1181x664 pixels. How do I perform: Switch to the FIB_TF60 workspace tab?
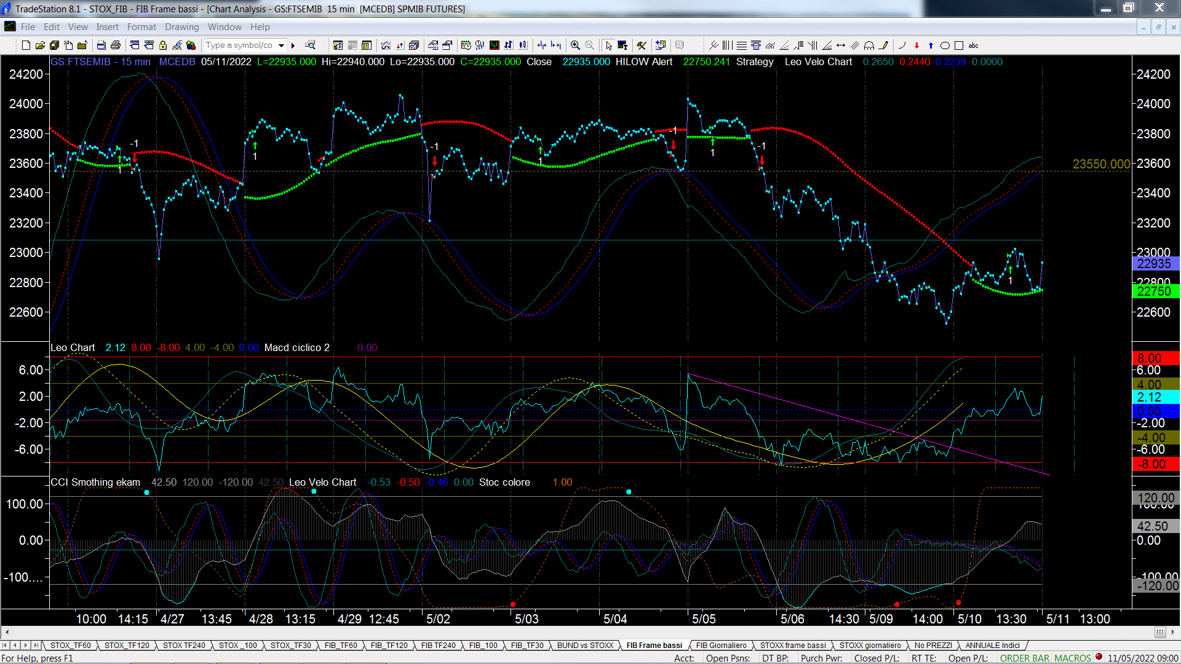341,646
